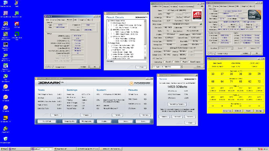Switch to Caches tab in right CPU-Z
269x151 pixels.
[x=216, y=6]
